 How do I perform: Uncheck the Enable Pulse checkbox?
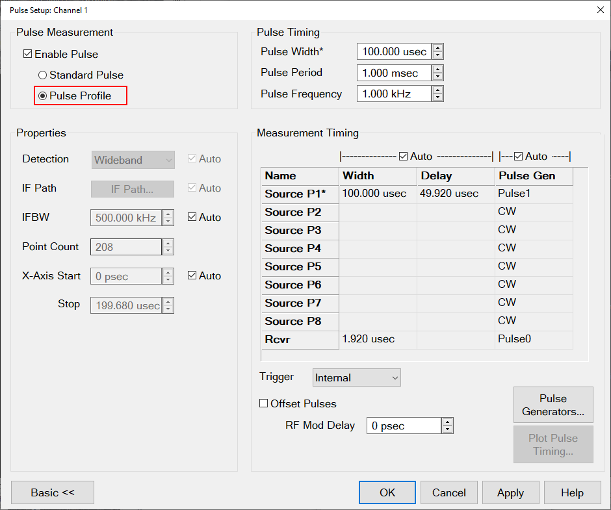pyautogui.click(x=27, y=55)
